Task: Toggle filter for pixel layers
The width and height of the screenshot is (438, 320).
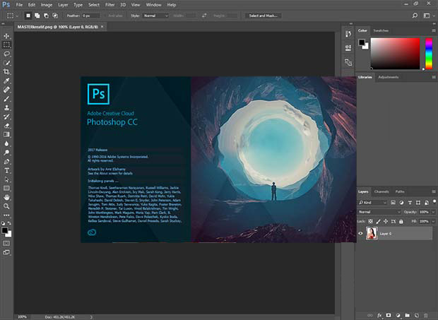Action: [393, 203]
